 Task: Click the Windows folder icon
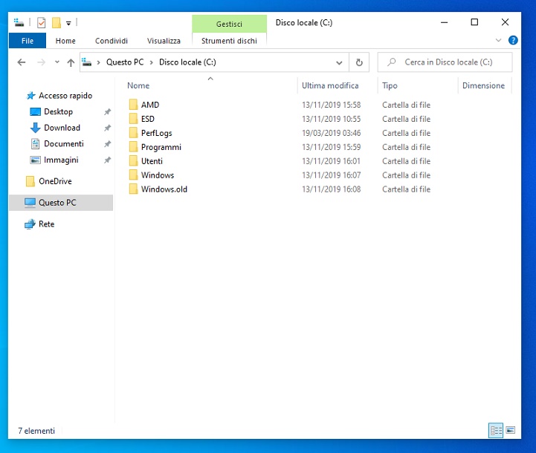[133, 175]
